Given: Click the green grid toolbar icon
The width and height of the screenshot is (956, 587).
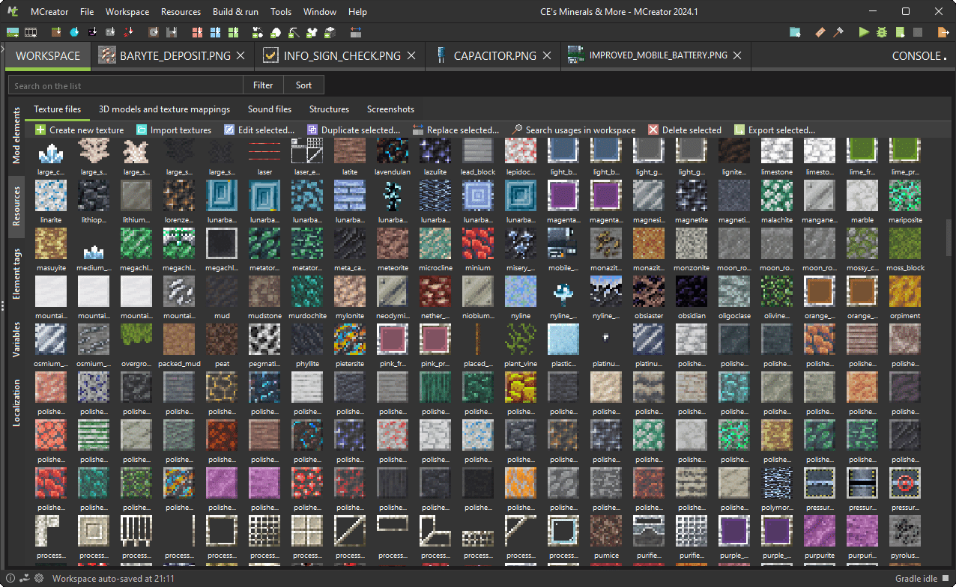Looking at the screenshot, I should 234,32.
